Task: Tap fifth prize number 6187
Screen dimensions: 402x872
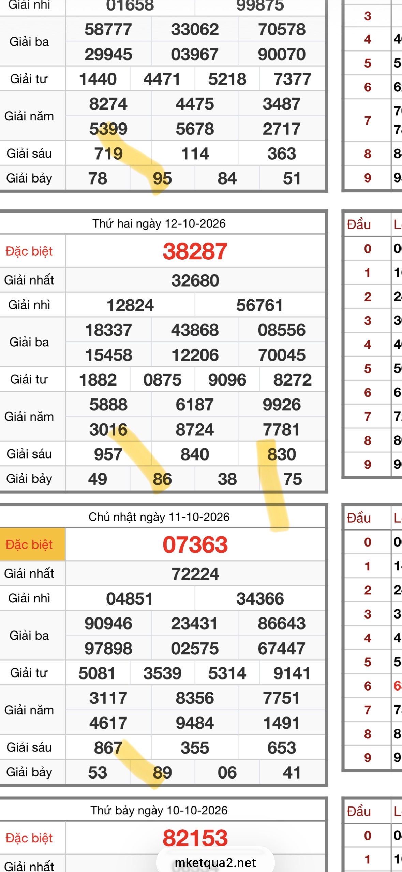Action: (x=195, y=405)
